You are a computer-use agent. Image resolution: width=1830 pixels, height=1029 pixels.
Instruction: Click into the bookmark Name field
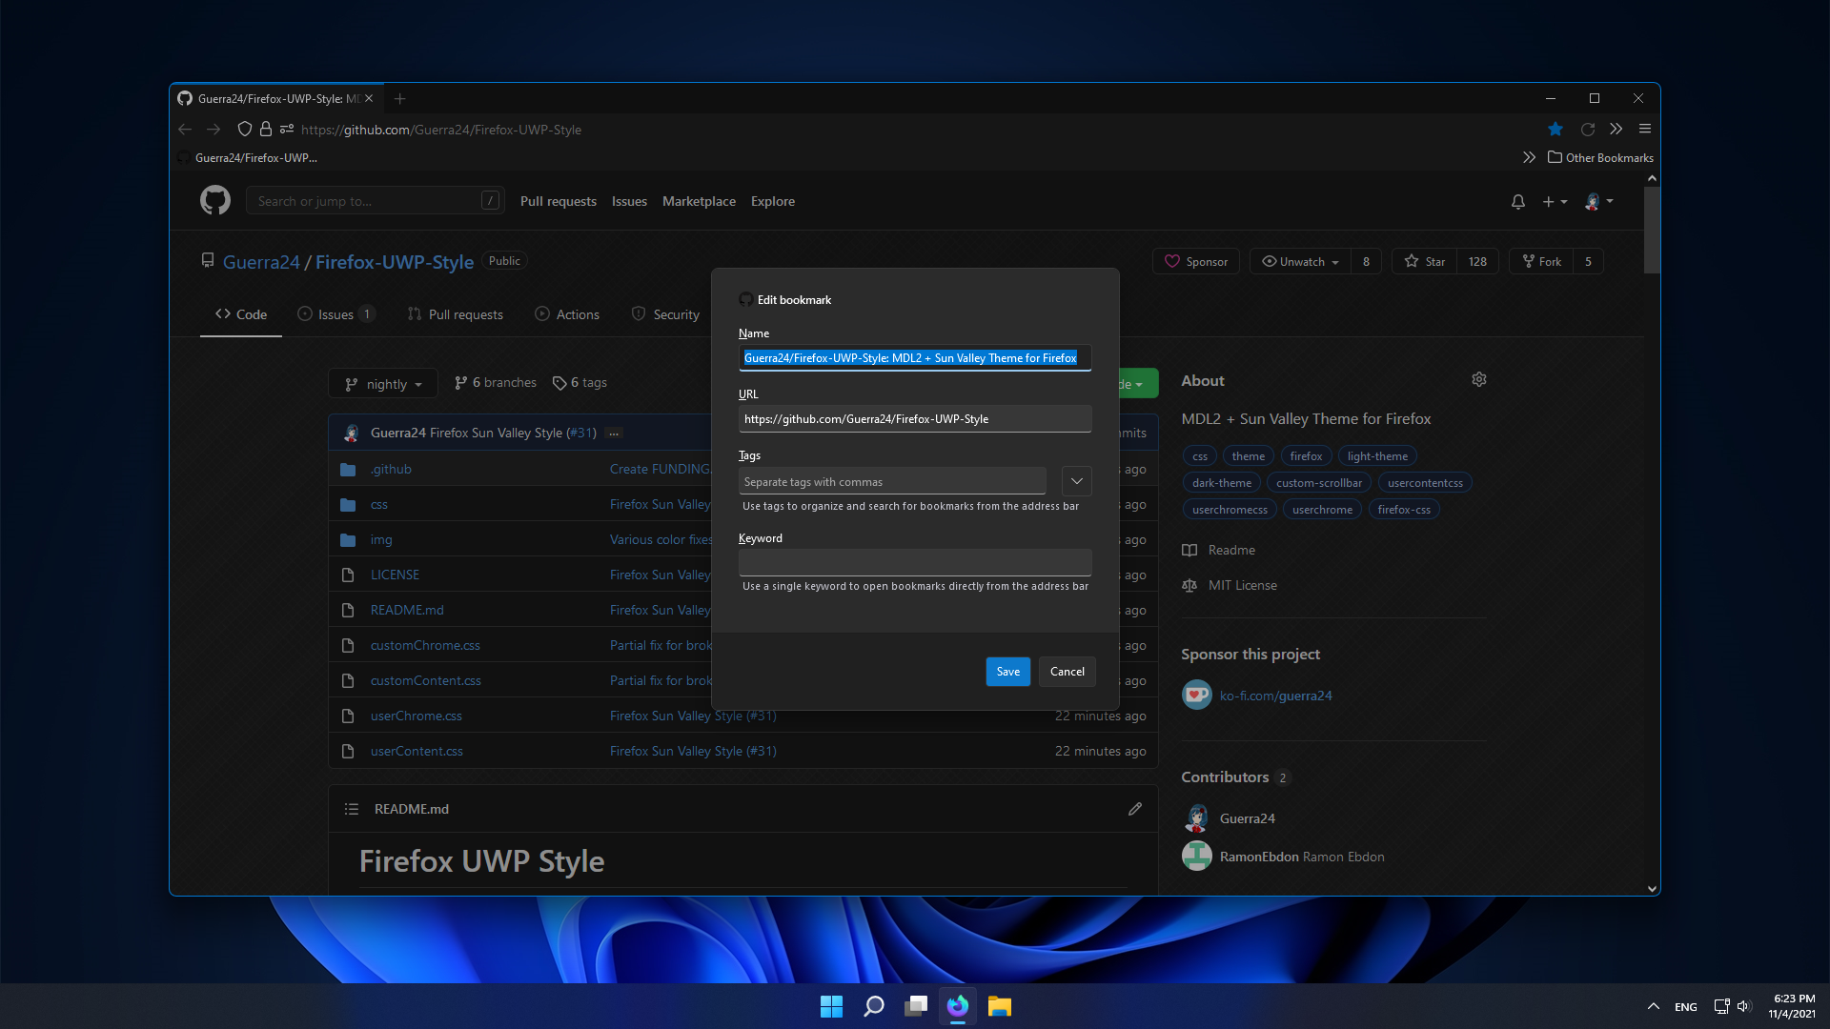point(915,358)
